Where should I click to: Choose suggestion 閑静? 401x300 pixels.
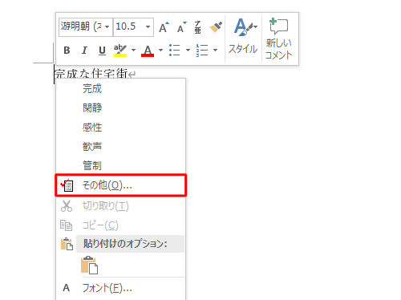pyautogui.click(x=120, y=108)
